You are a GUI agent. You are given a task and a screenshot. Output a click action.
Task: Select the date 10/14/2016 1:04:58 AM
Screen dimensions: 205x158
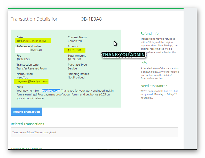(x=31, y=41)
